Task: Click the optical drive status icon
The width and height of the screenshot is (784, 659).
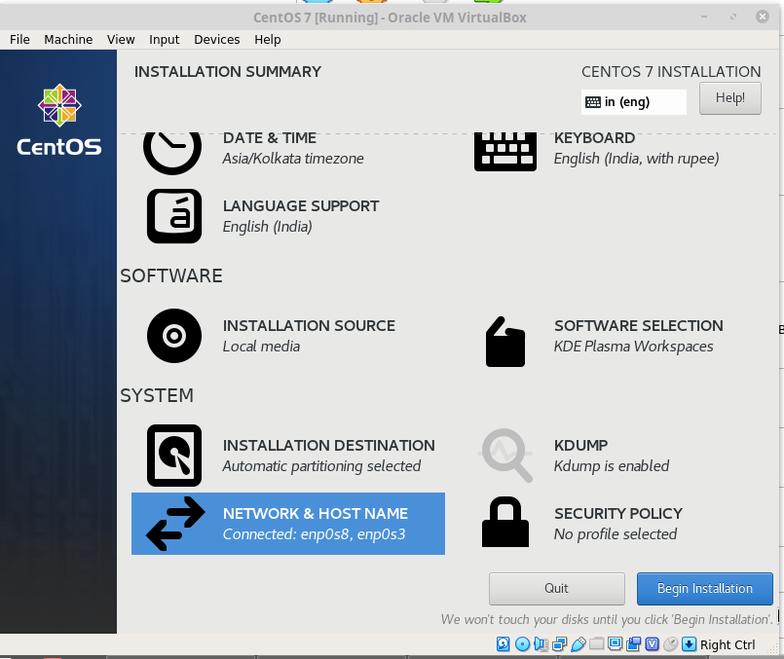Action: click(522, 644)
